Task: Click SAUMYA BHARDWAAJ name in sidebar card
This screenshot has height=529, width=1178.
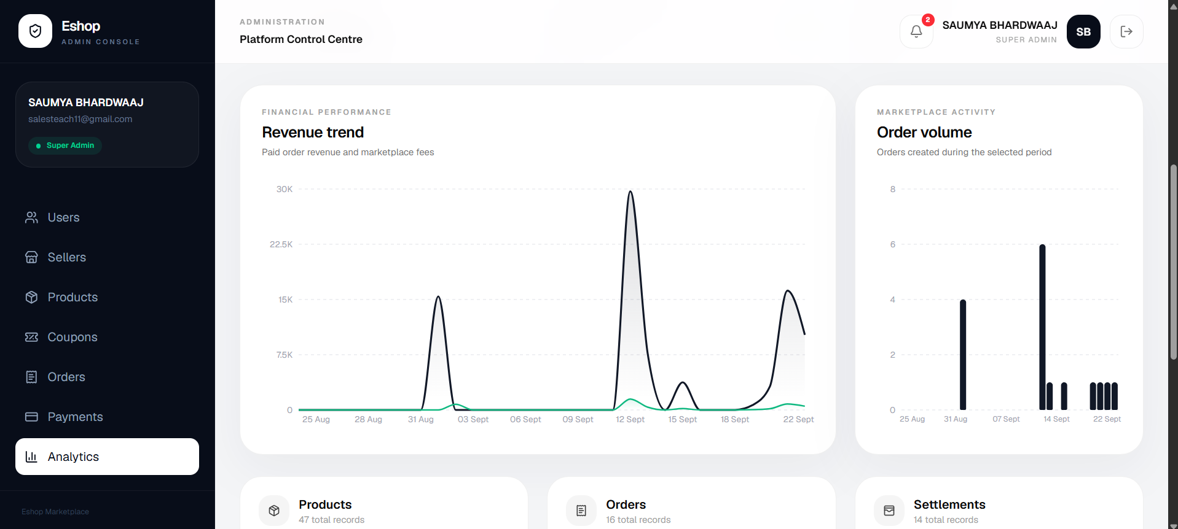Action: 86,102
